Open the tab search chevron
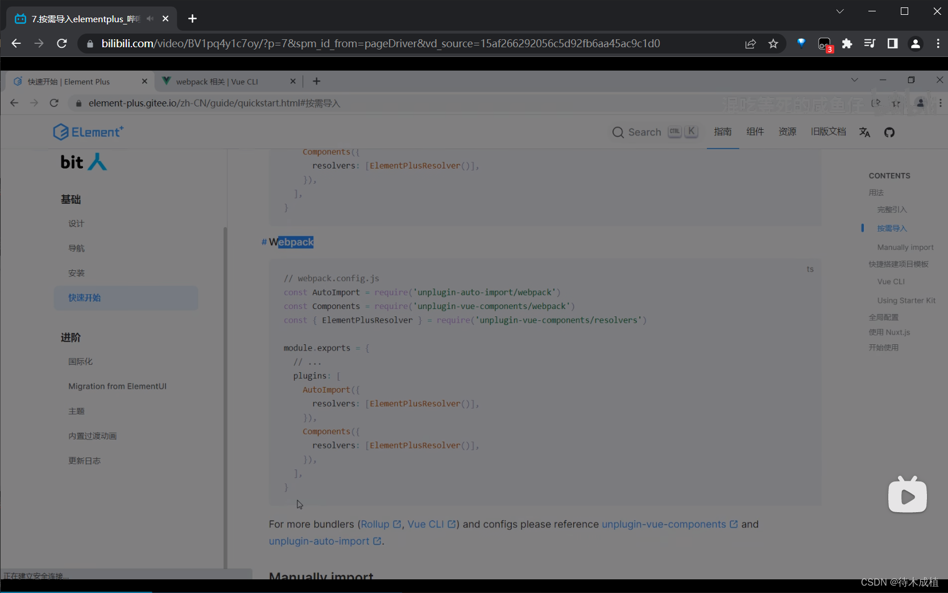This screenshot has width=948, height=593. point(840,11)
